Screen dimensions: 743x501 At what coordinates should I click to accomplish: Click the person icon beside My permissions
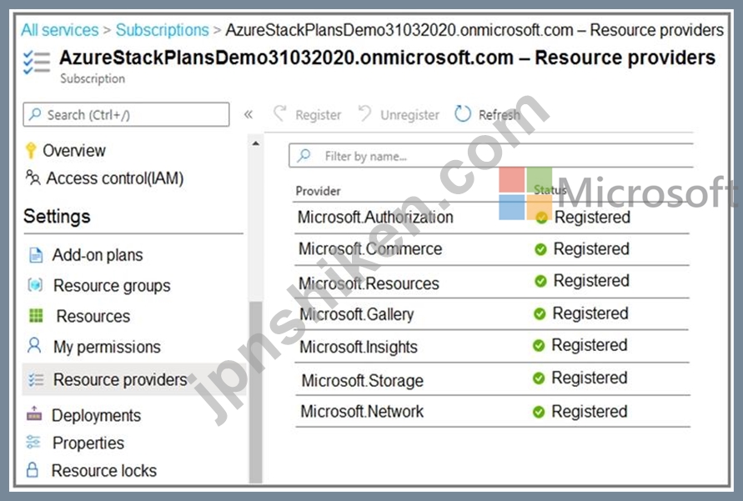tap(34, 346)
